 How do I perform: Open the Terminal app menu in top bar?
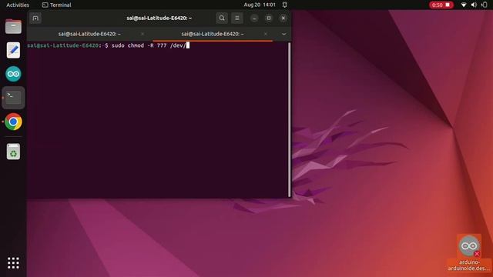56,5
